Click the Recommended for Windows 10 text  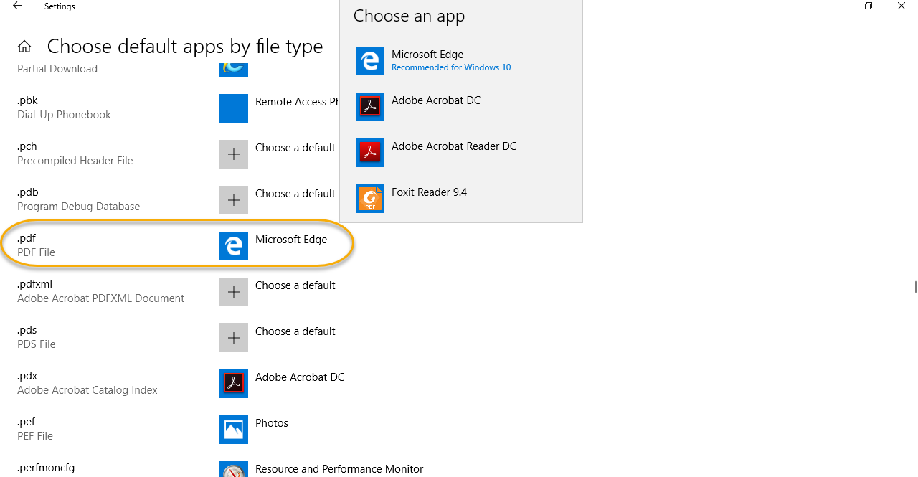tap(451, 67)
